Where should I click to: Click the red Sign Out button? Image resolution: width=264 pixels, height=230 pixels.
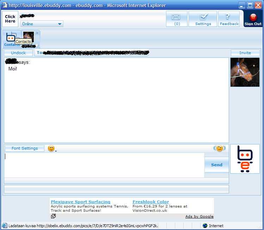(253, 19)
